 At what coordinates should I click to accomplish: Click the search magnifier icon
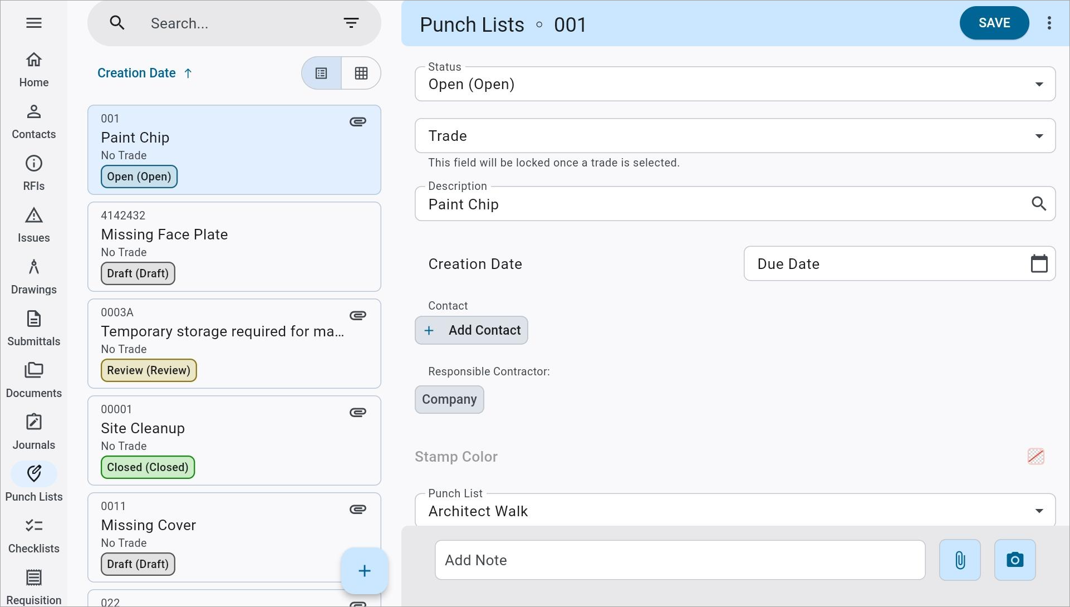(x=117, y=23)
